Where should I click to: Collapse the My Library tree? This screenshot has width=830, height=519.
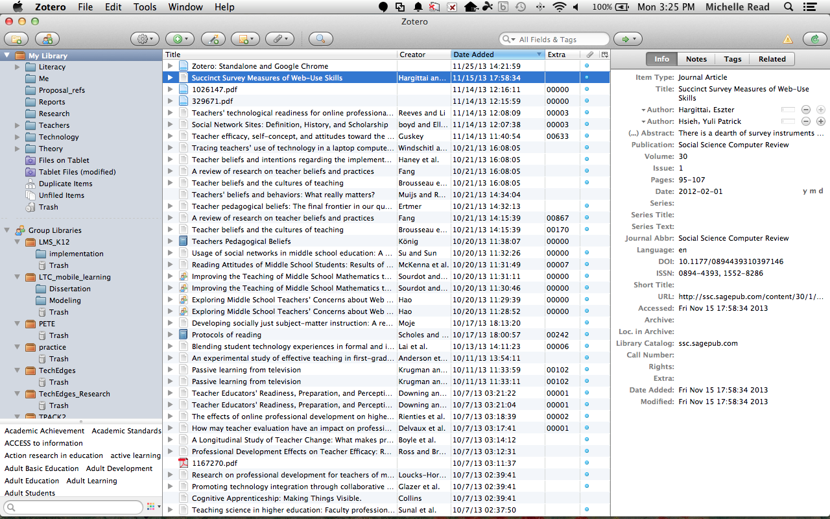7,56
